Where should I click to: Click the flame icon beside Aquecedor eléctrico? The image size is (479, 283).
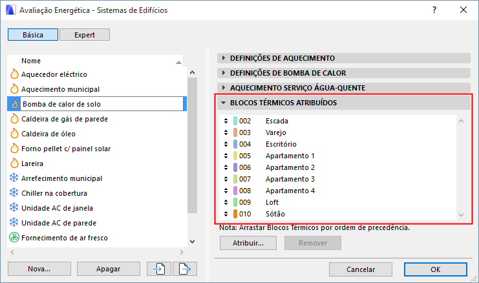[14, 74]
